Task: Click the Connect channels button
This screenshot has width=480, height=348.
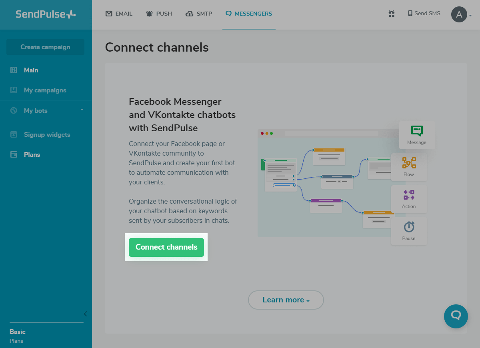Action: click(x=166, y=247)
